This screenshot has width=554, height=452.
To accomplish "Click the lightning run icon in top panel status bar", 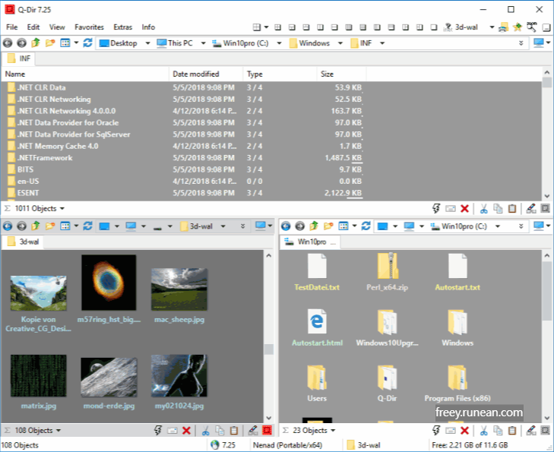I will 436,209.
